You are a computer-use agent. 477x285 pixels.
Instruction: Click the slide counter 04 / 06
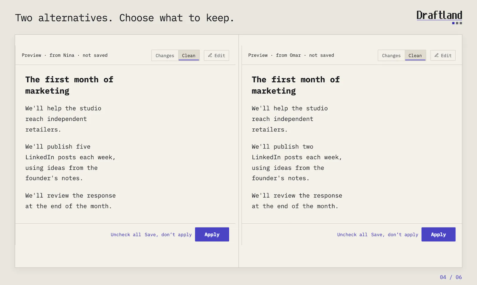[x=451, y=277]
